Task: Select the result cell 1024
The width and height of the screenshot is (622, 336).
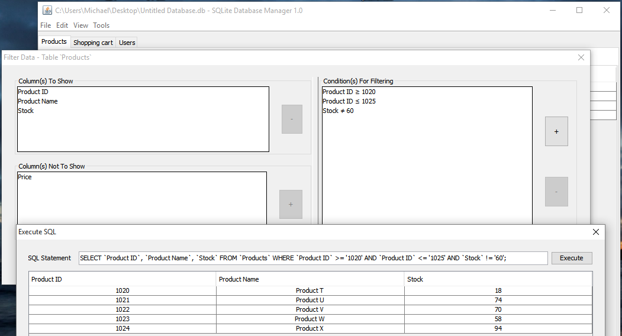Action: pos(122,328)
